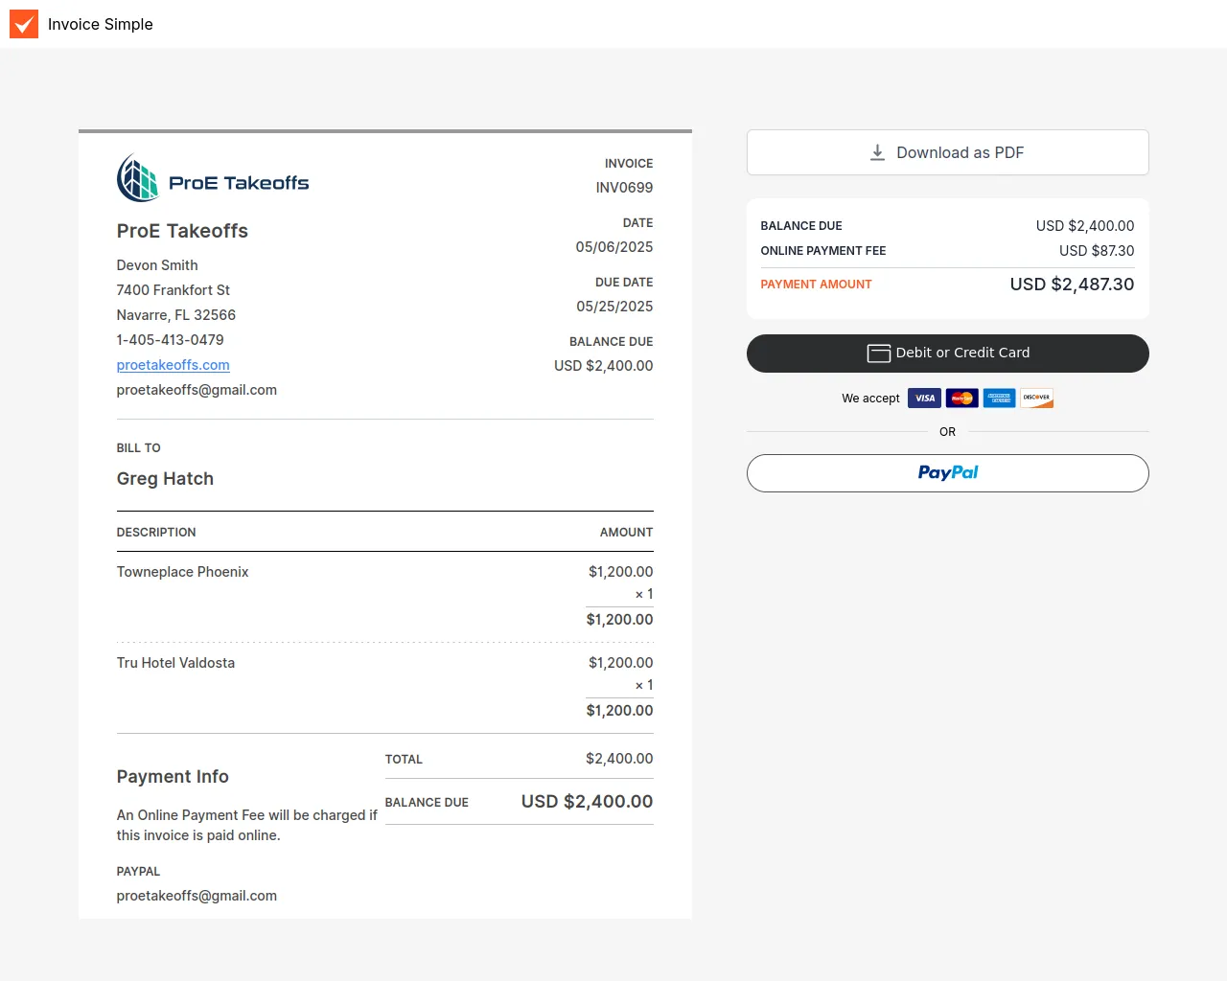Select the Tru Hotel Valdosta line item

pyautogui.click(x=175, y=663)
